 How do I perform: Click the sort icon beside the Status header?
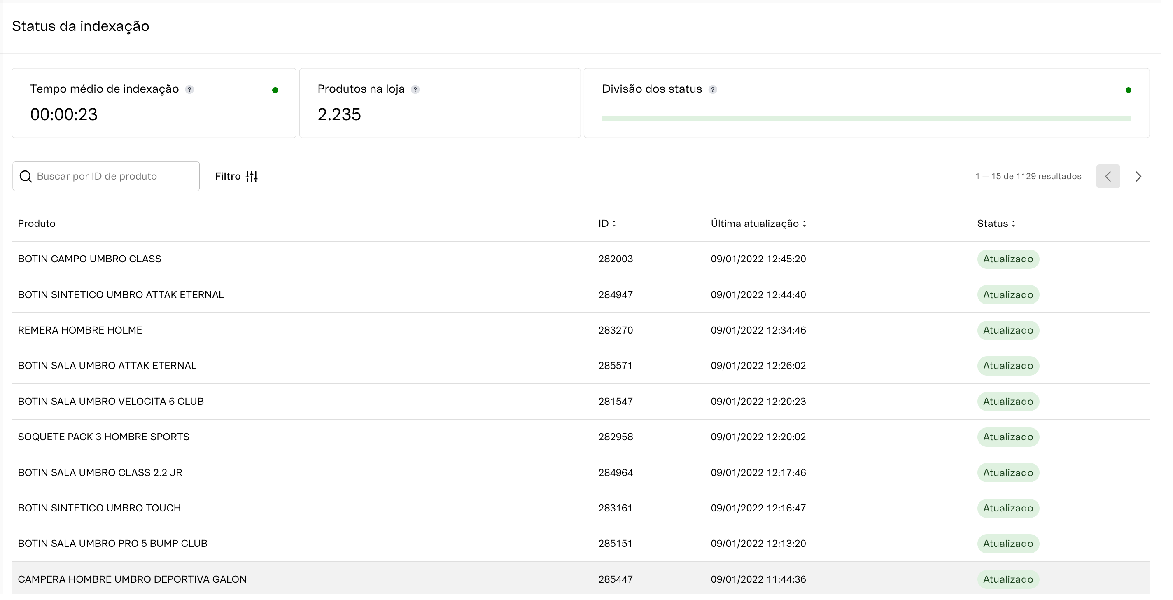(x=1013, y=224)
